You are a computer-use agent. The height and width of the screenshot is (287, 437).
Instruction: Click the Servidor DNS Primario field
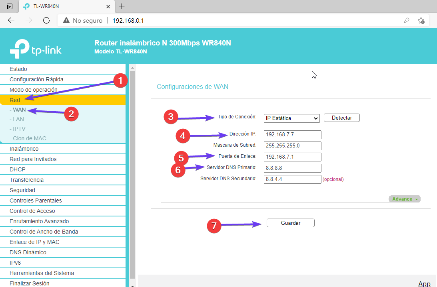pos(292,168)
